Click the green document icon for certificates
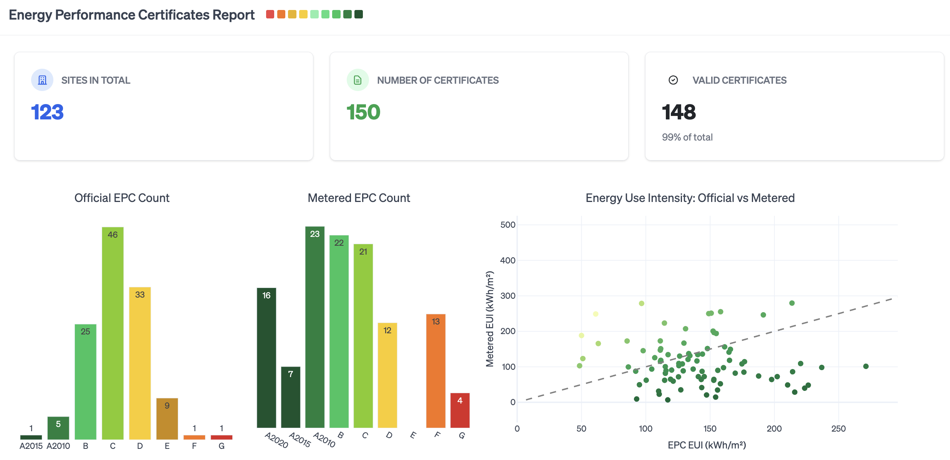This screenshot has width=950, height=460. pyautogui.click(x=357, y=80)
